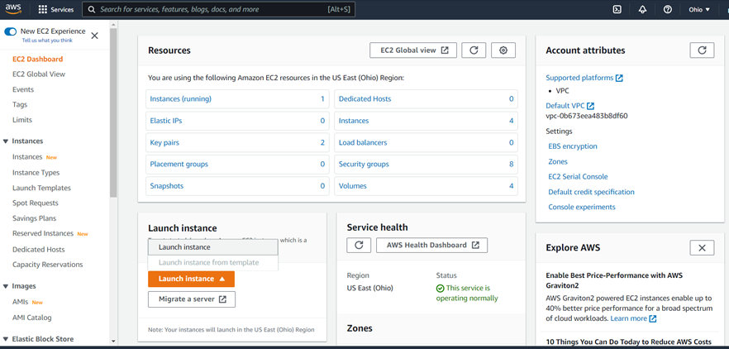
Task: Open the Ohio region dropdown
Action: (x=699, y=9)
